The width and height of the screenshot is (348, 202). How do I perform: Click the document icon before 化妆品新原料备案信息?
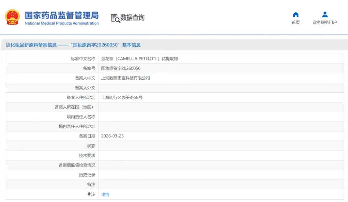(x=8, y=45)
